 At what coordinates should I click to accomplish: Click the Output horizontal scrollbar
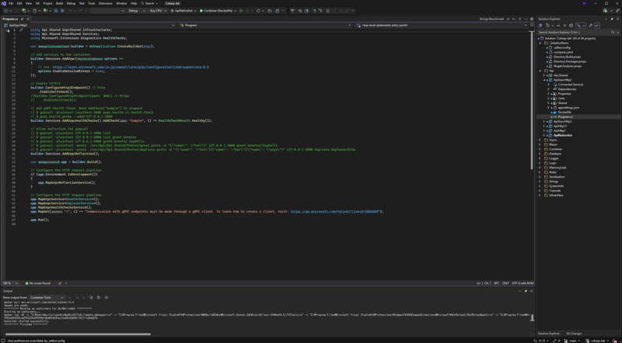point(78,334)
